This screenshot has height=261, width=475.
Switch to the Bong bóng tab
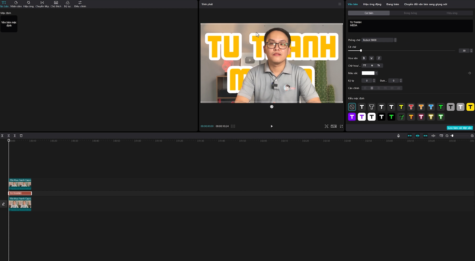(410, 13)
